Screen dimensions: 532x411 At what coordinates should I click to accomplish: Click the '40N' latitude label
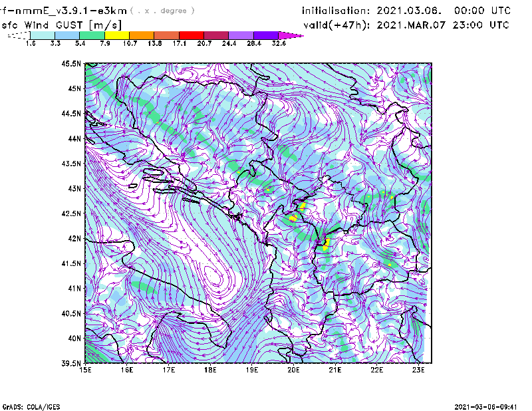pyautogui.click(x=74, y=339)
